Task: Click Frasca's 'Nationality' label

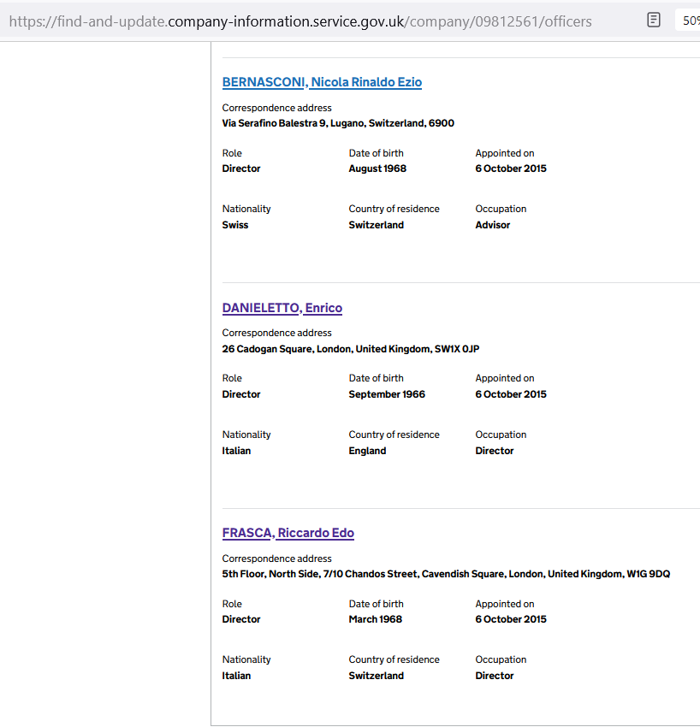Action: (x=246, y=659)
